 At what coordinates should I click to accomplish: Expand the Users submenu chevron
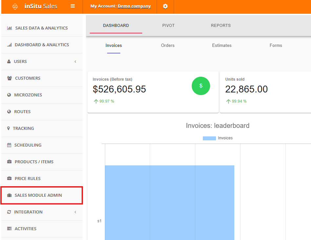coord(75,62)
